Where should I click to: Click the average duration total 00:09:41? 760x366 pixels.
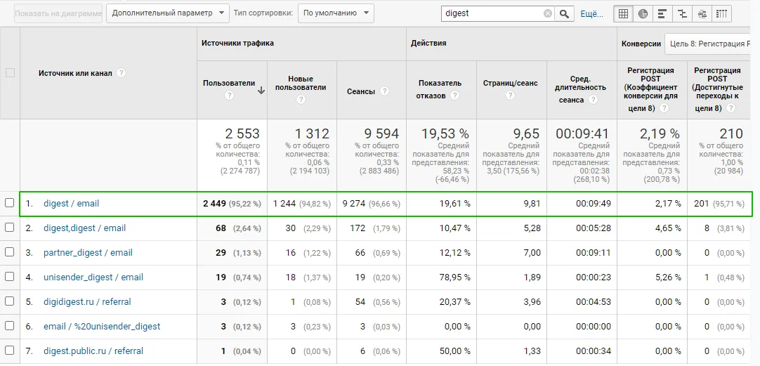583,133
